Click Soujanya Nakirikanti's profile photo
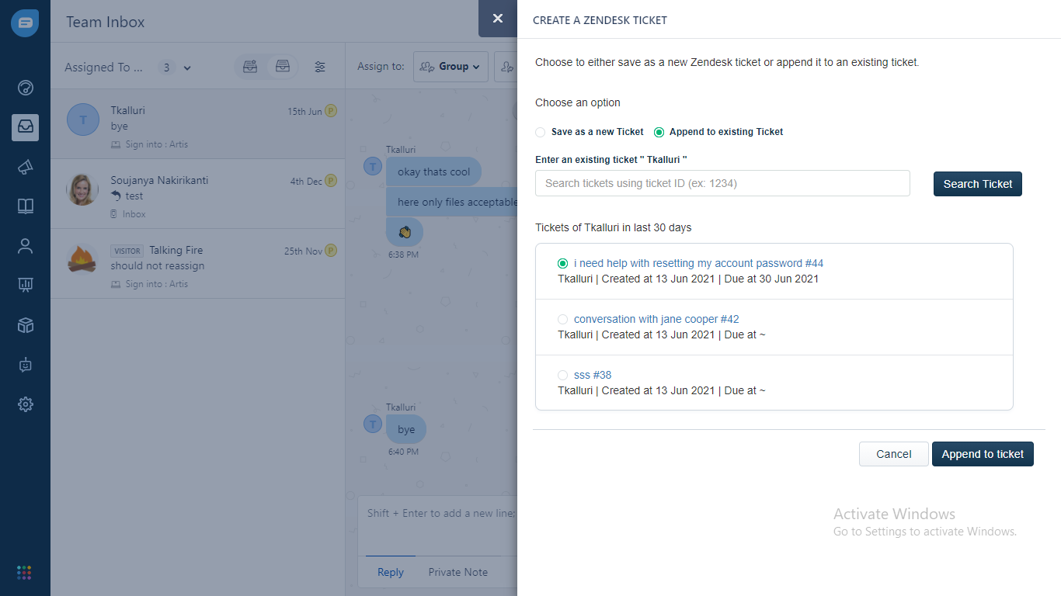 (x=83, y=189)
